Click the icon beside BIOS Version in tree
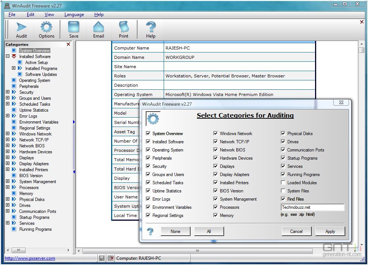 click(x=14, y=176)
